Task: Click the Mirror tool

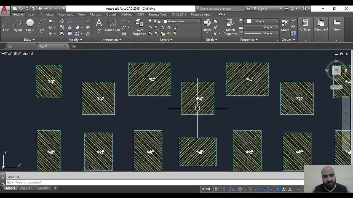Action: click(69, 28)
